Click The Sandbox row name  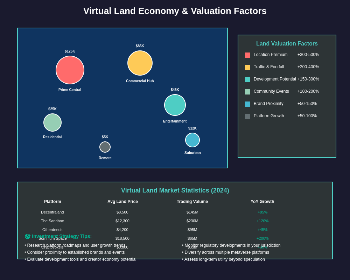coord(52,221)
